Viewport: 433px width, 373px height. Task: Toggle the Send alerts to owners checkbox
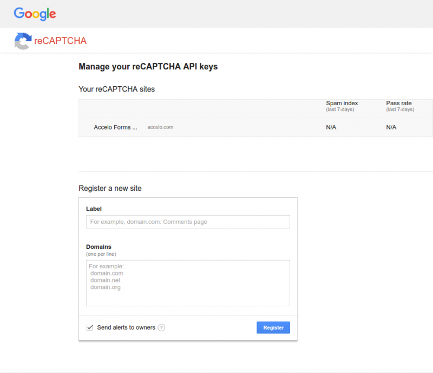click(89, 327)
